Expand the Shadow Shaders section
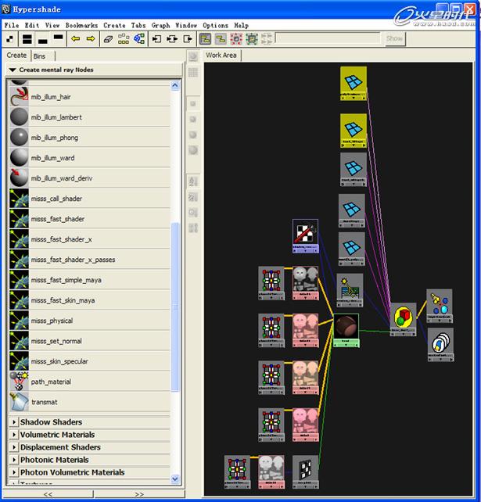The image size is (481, 502). tap(14, 422)
